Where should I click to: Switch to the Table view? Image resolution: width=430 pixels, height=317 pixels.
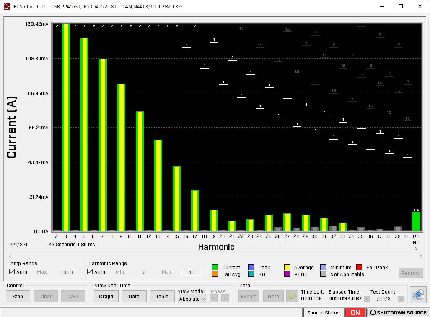pyautogui.click(x=162, y=297)
